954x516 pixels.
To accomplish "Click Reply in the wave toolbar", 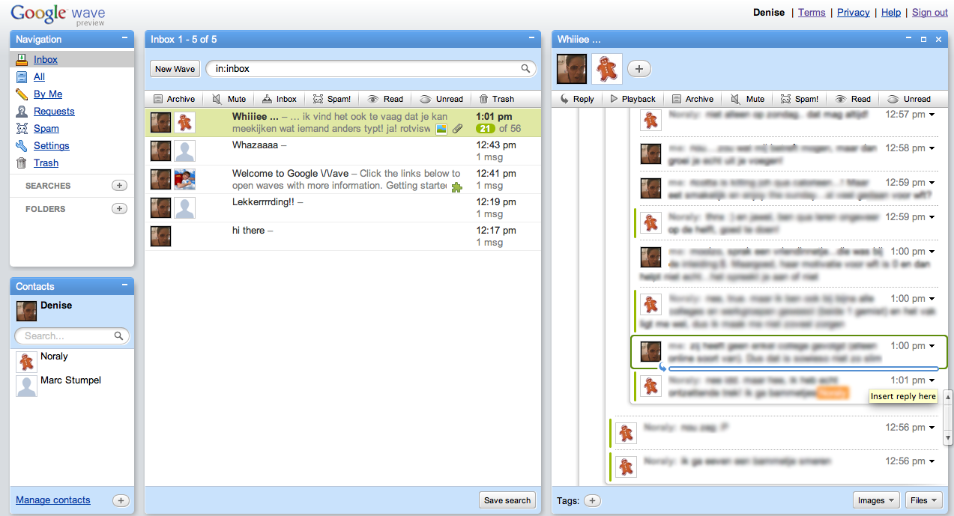I will click(577, 99).
